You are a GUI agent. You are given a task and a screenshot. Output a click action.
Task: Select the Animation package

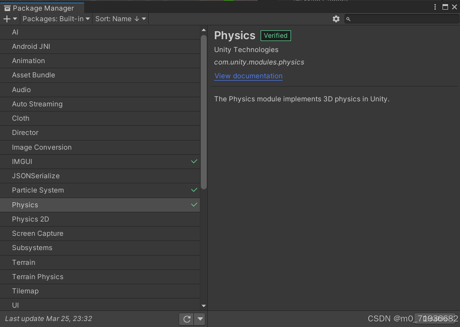(100, 61)
